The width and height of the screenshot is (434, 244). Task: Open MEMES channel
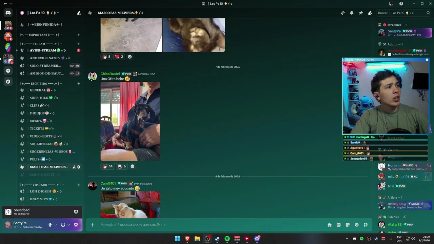(x=50, y=121)
